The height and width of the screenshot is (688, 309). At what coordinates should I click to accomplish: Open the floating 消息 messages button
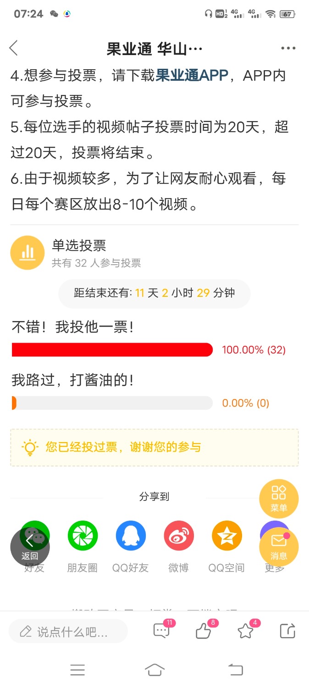coord(279,546)
